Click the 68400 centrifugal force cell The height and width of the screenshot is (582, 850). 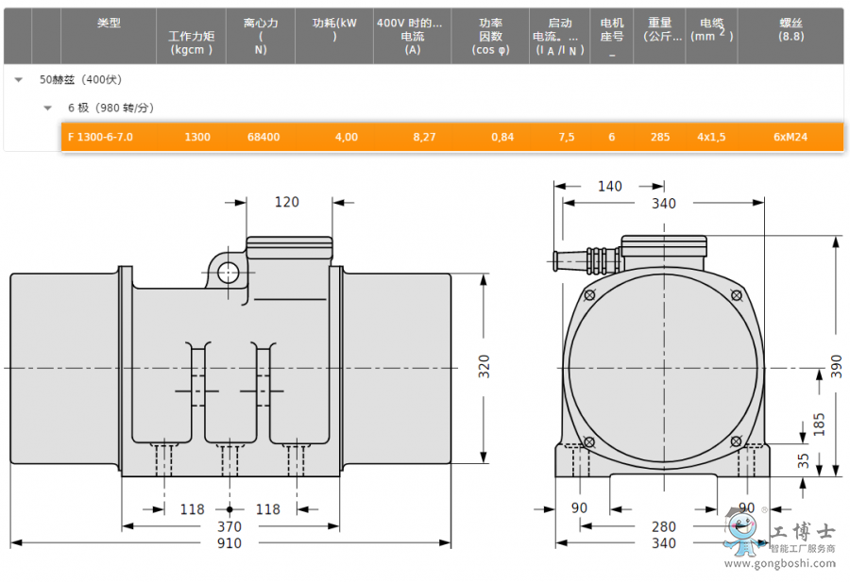263,138
